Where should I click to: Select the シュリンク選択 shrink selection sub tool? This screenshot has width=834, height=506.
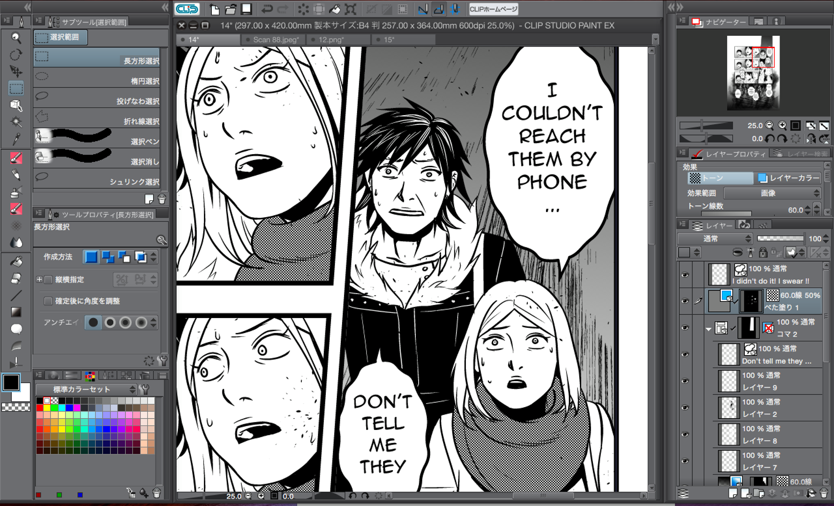point(97,178)
